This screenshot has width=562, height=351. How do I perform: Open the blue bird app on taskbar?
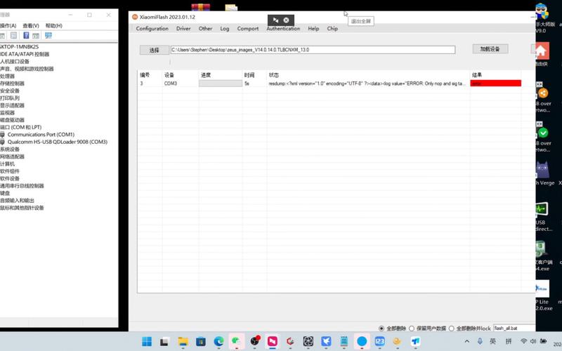(326, 341)
